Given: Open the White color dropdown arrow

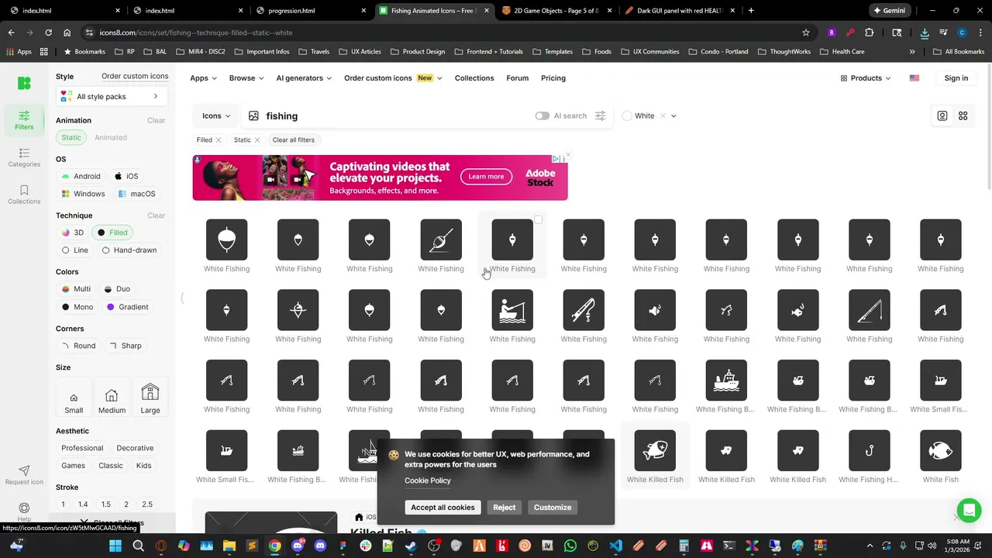Looking at the screenshot, I should 673,115.
